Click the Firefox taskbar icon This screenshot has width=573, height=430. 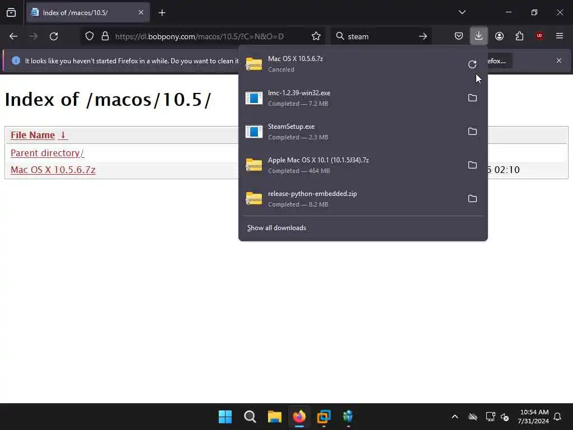coord(299,417)
